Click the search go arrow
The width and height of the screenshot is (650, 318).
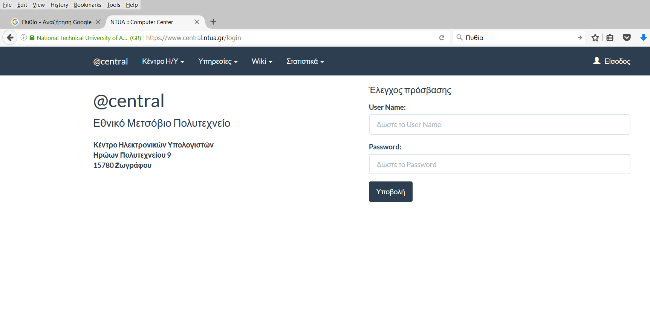(x=580, y=38)
